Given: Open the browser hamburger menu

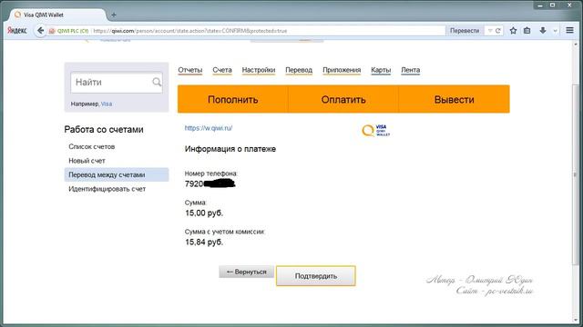Looking at the screenshot, I should pos(569,30).
